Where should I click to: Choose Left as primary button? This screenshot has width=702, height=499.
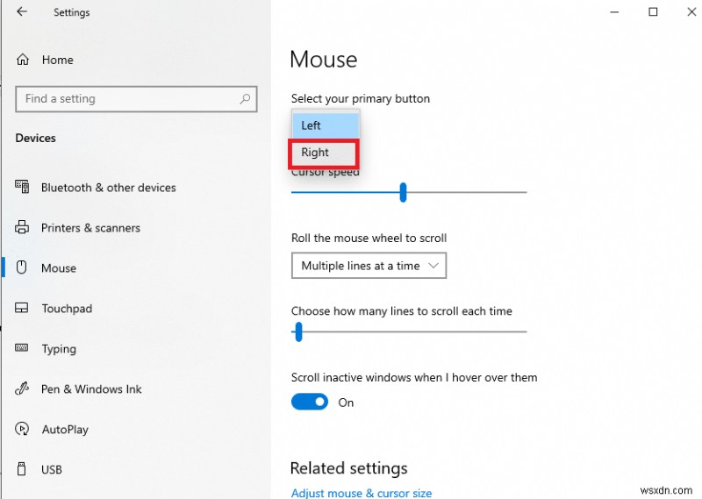tap(326, 125)
